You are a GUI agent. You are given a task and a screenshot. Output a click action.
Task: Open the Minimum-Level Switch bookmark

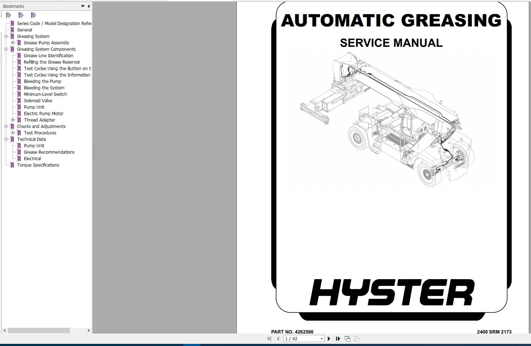tap(45, 94)
